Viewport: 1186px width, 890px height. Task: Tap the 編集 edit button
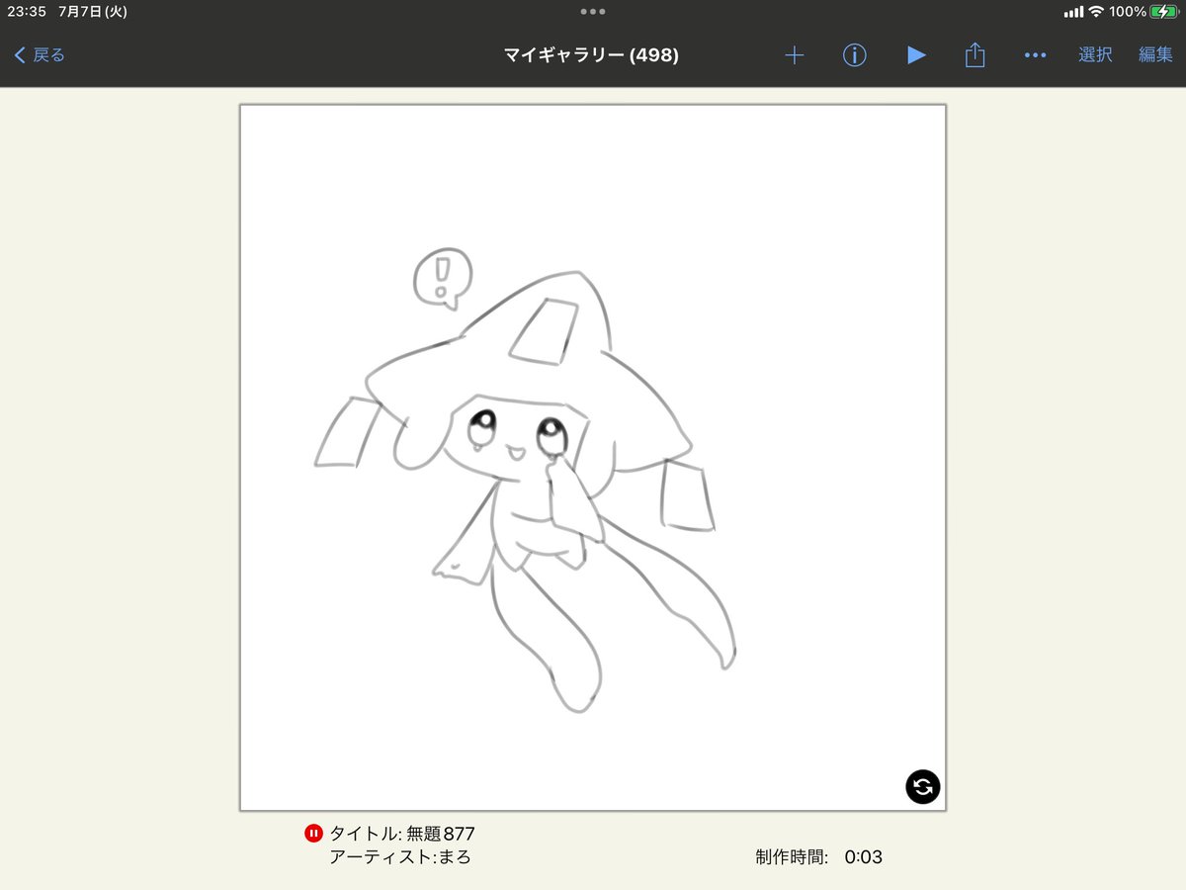coord(1155,55)
